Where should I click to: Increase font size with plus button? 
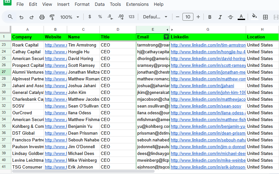(x=198, y=17)
